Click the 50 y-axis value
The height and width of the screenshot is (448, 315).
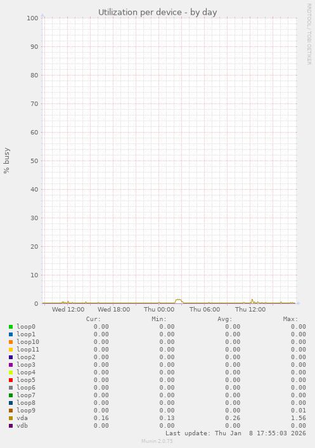point(34,161)
